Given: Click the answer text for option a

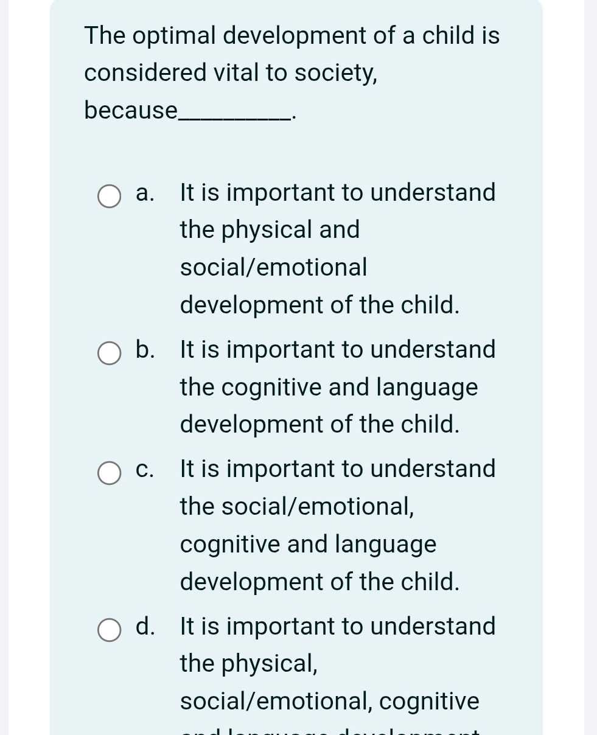Looking at the screenshot, I should 337,249.
